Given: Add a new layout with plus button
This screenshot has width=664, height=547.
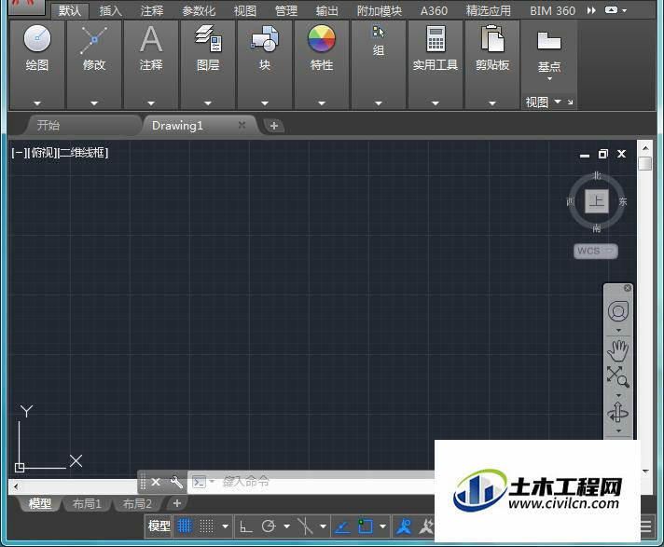Looking at the screenshot, I should click(177, 503).
